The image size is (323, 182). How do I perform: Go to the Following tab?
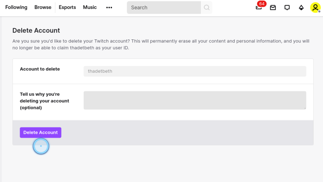click(x=16, y=7)
